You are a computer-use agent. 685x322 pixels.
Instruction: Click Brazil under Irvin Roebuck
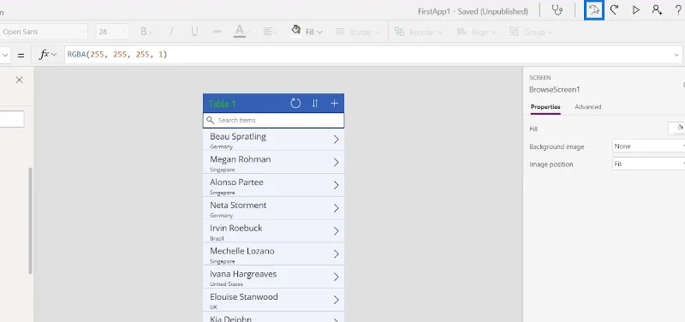click(x=217, y=238)
